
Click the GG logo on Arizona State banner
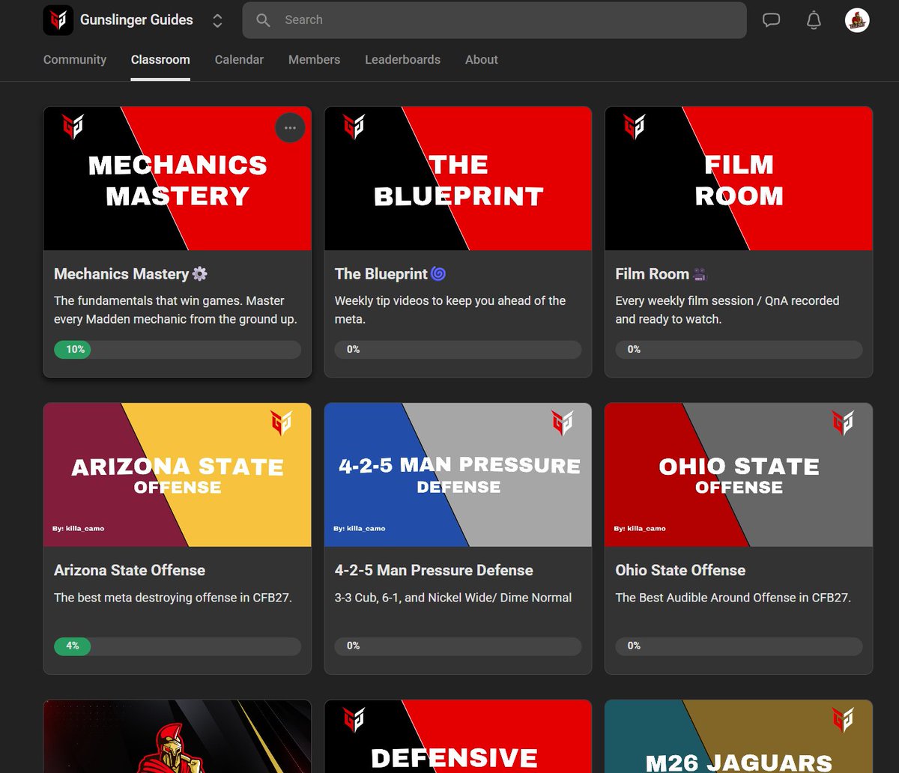click(x=282, y=423)
